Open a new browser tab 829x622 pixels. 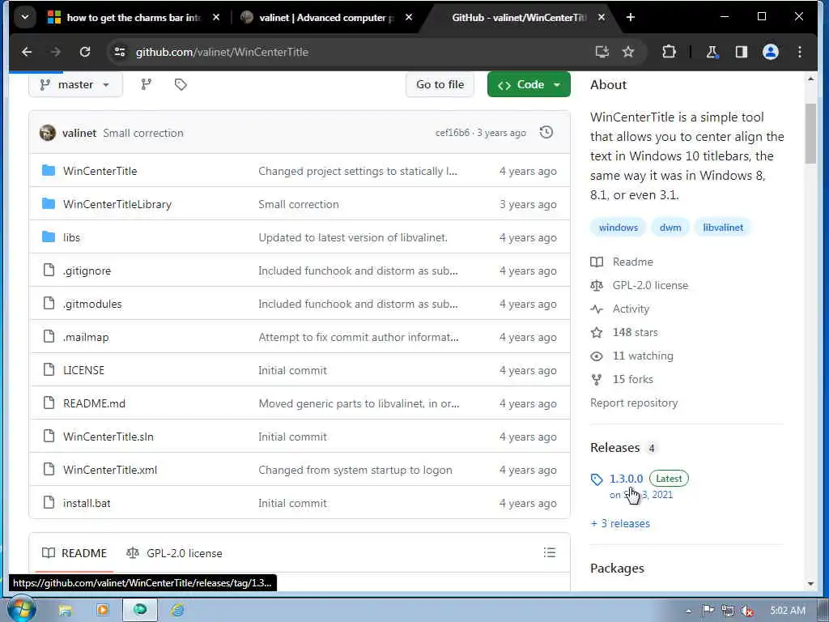630,18
